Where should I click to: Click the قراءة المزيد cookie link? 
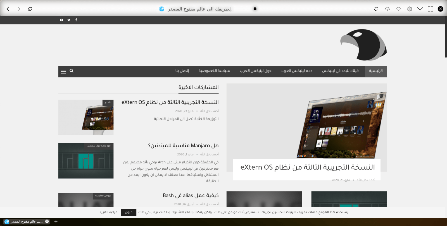click(x=108, y=212)
